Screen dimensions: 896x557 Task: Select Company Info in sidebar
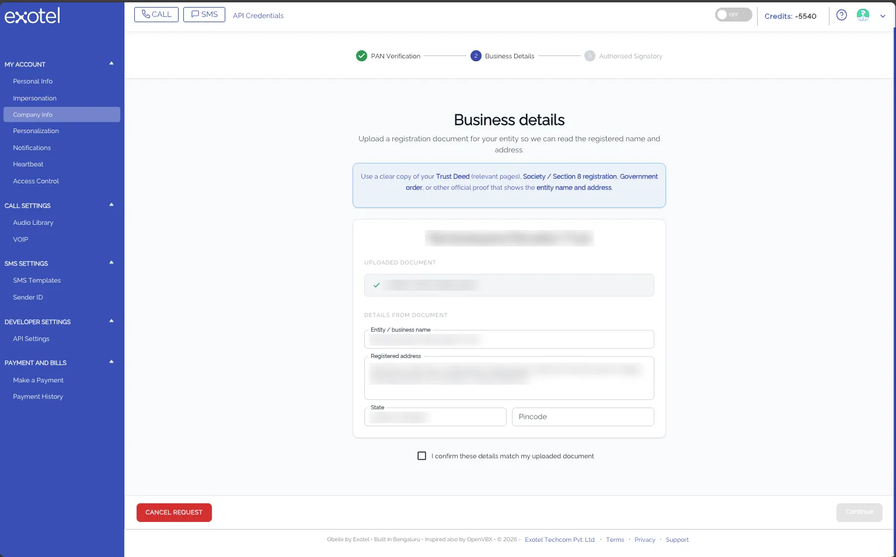62,114
